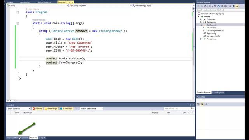Viewport: 249px width, 140px height.
Task: Switch to the Book.cs editor tab
Action: 10,2
